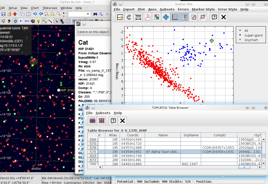
Task: Open the Subsets menu in Scatter Plot
Action: [167, 10]
